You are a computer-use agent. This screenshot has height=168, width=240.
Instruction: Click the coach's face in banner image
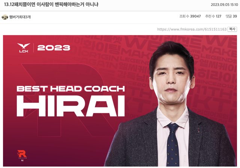coord(172,78)
